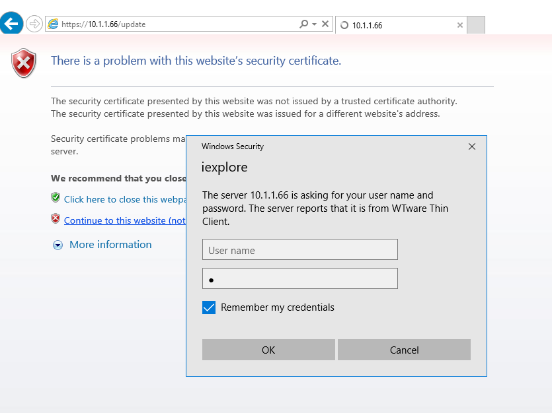552x413 pixels.
Task: Click the stop loading X in the address bar
Action: tap(325, 23)
